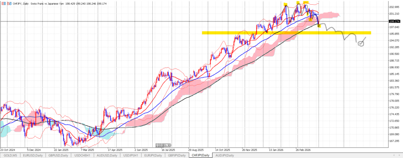
Task: Select the hand-drawn checkmark circle on chart
Action: click(x=361, y=44)
